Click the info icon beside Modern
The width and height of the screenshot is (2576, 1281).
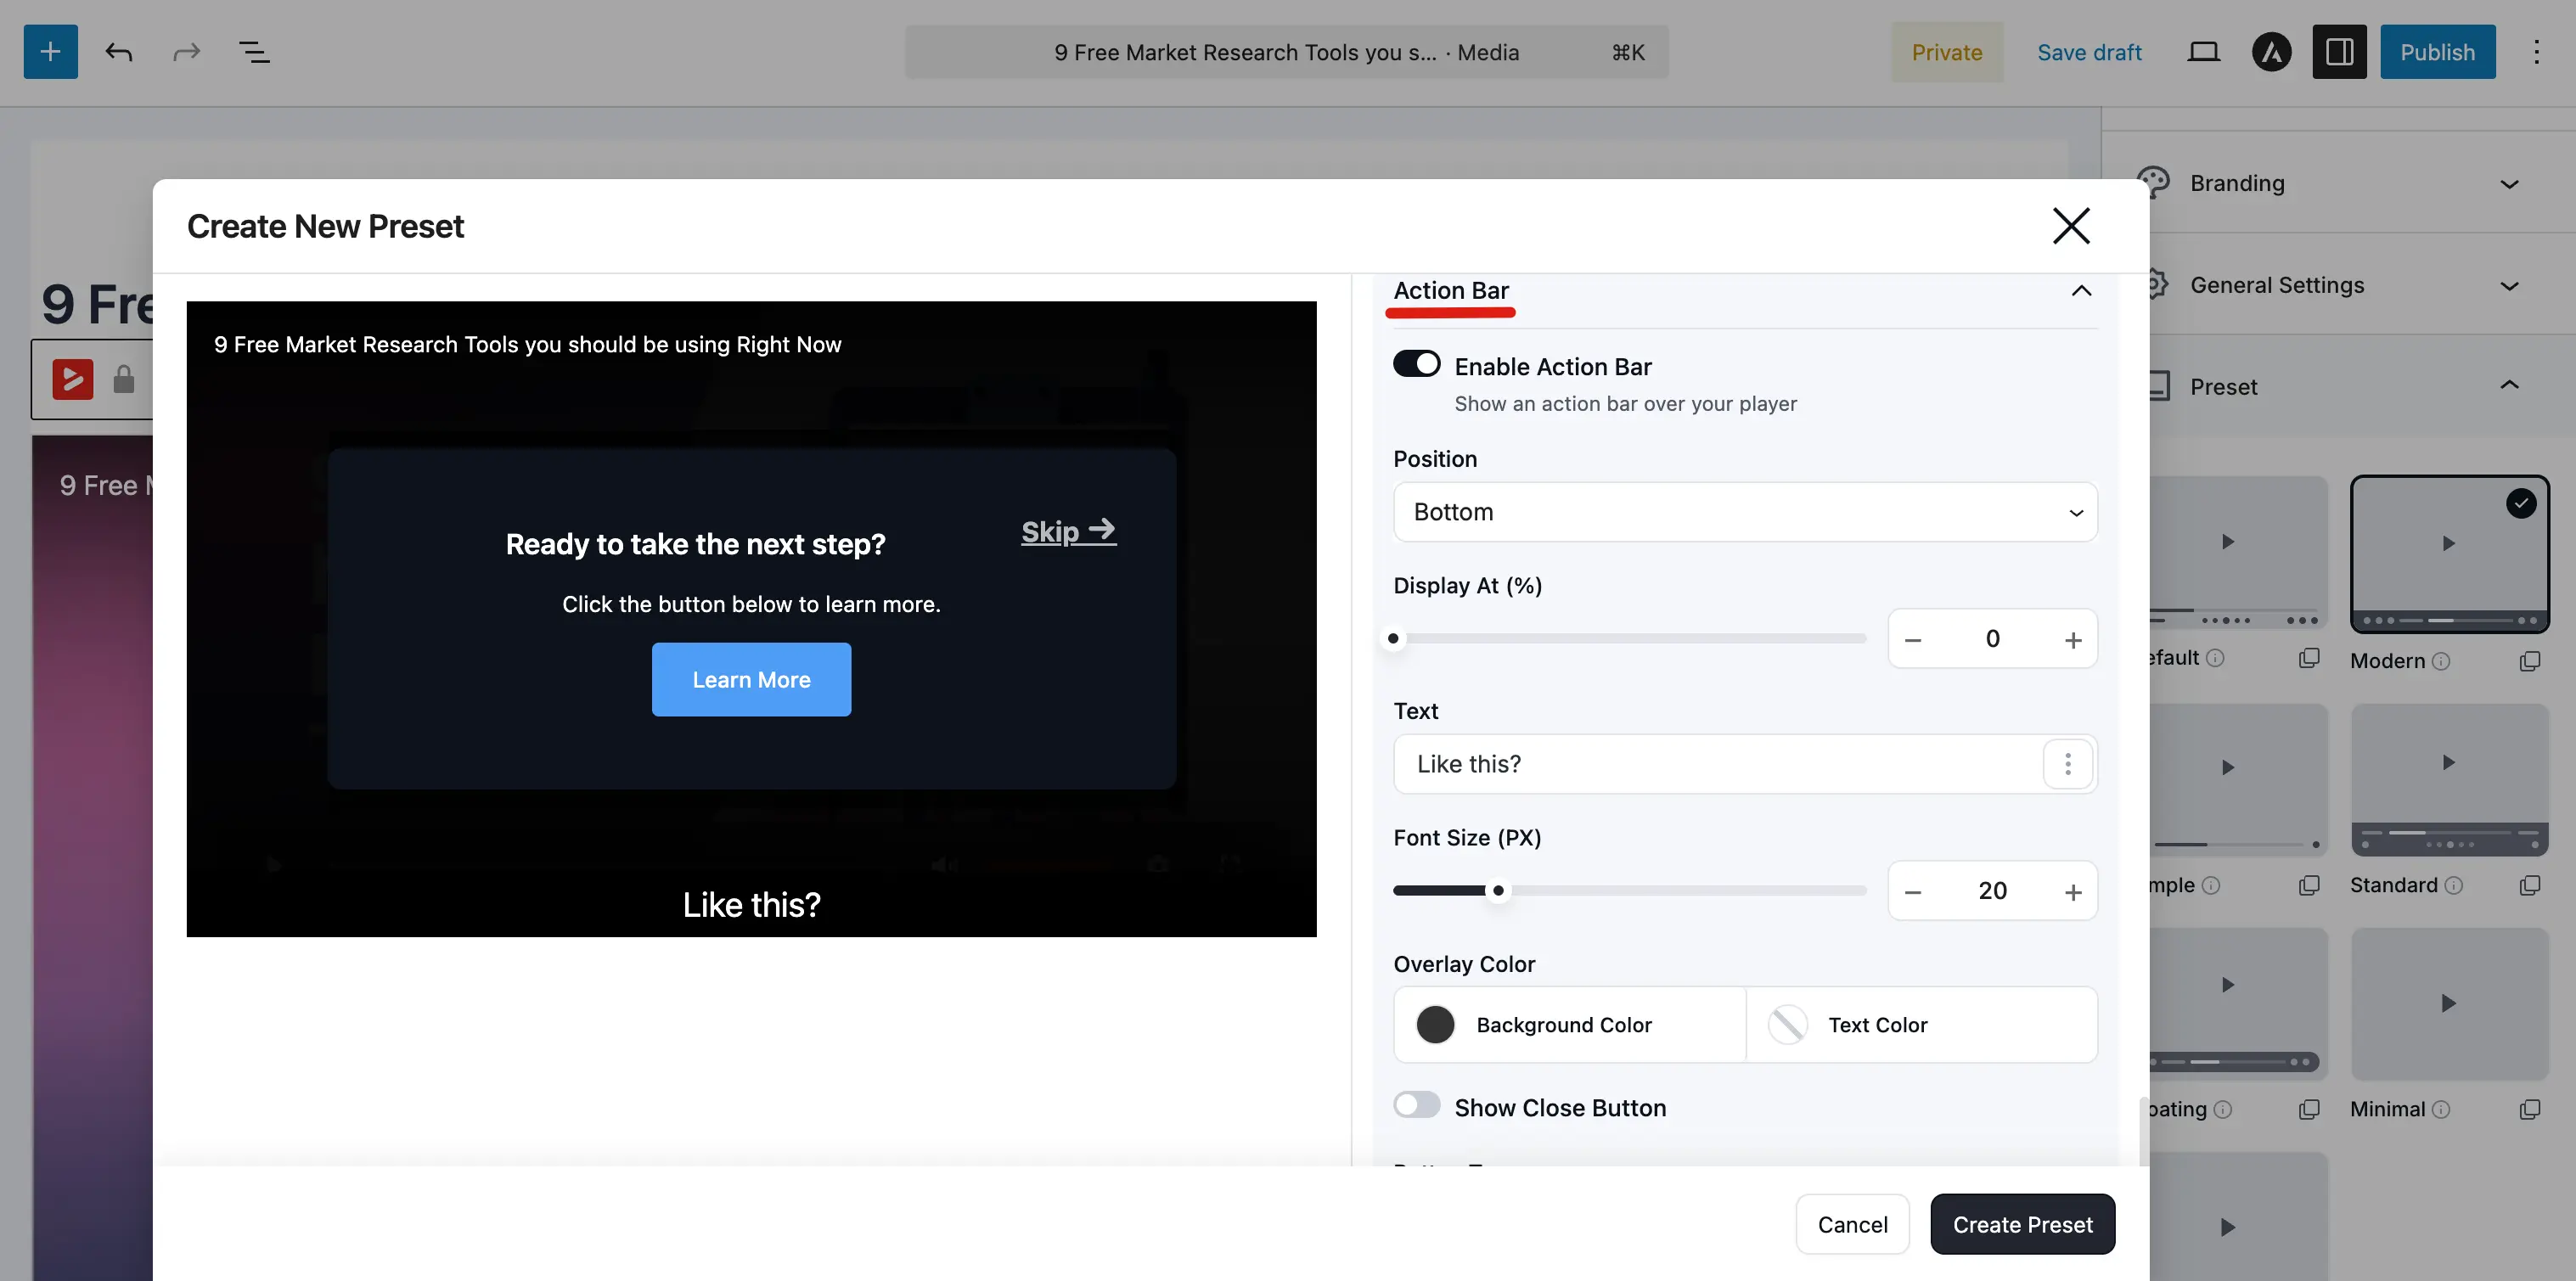coord(2441,661)
